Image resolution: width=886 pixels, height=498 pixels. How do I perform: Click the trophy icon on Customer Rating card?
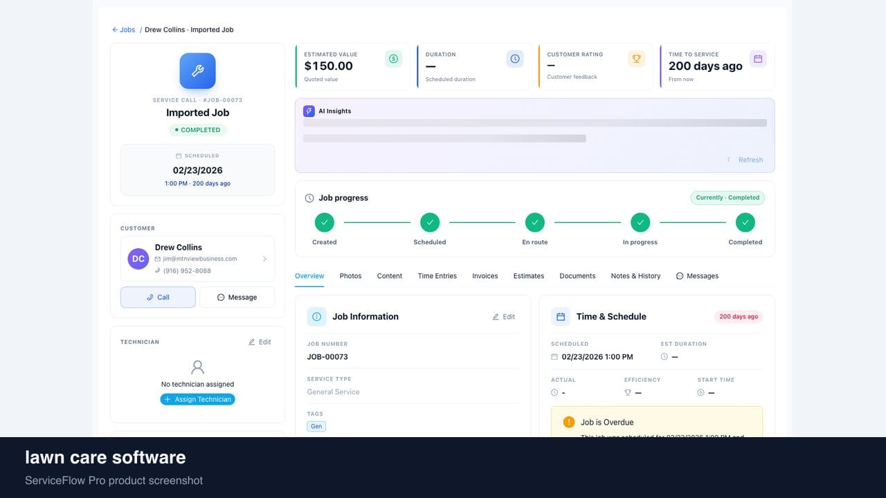[636, 59]
